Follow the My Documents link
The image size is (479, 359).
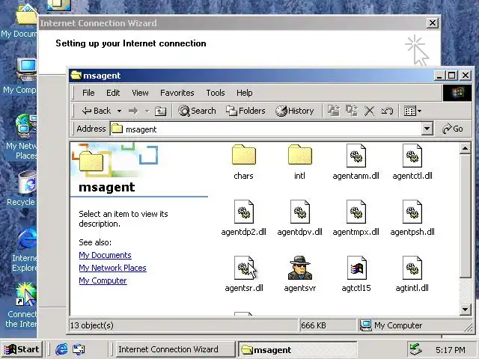tap(105, 255)
